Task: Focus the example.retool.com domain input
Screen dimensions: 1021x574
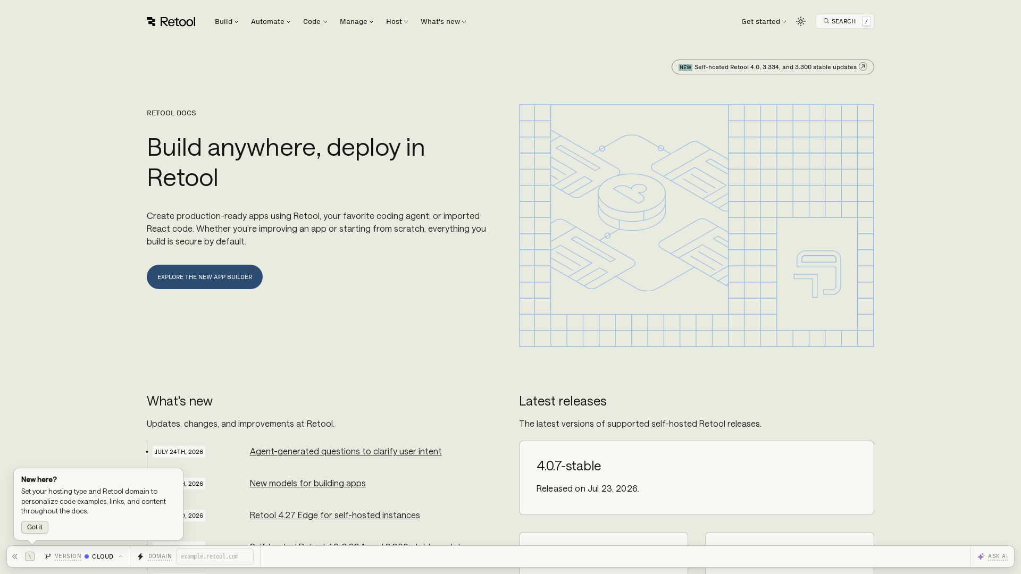Action: [215, 556]
